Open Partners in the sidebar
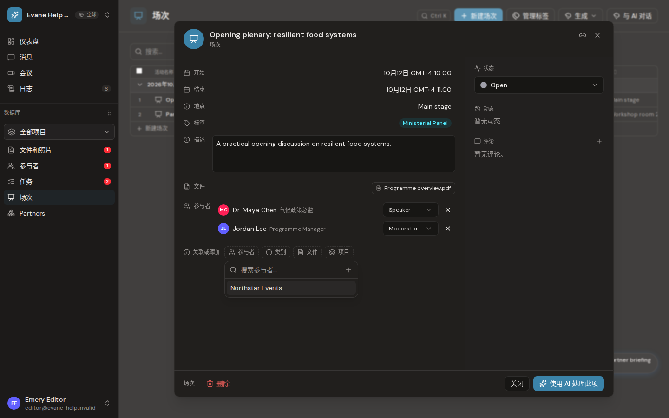669x418 pixels. click(x=59, y=213)
